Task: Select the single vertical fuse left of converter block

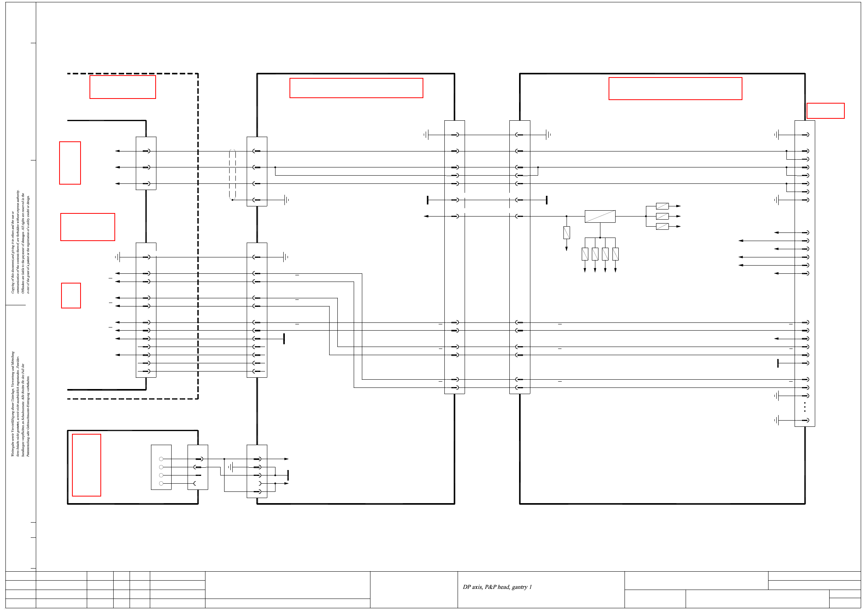Action: pyautogui.click(x=567, y=232)
